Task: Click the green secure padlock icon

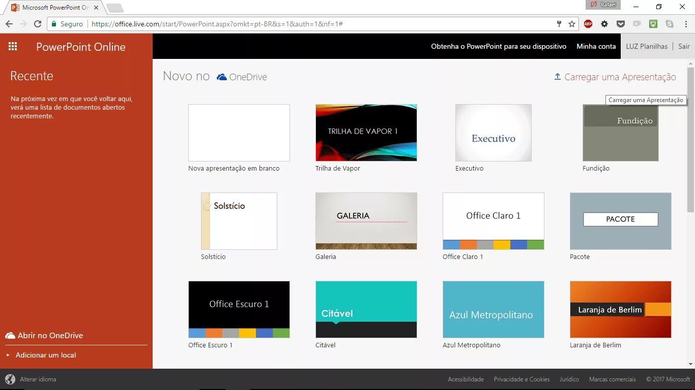Action: click(54, 24)
